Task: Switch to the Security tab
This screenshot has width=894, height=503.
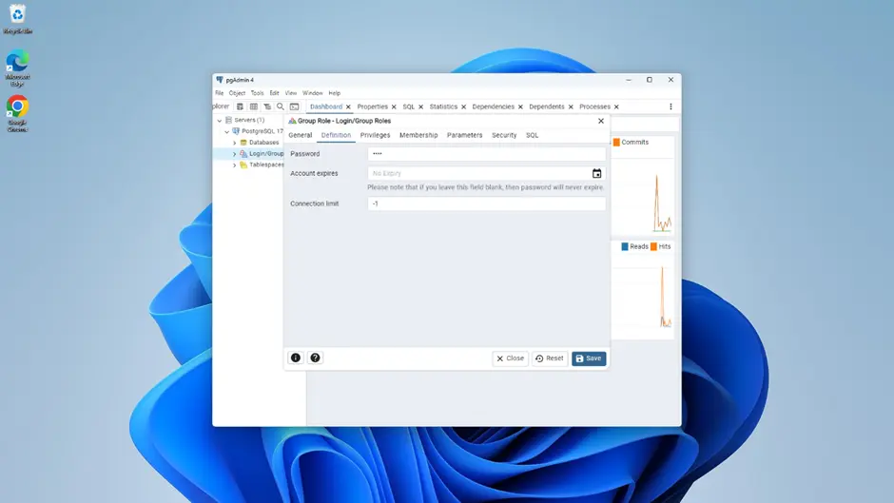Action: point(504,135)
